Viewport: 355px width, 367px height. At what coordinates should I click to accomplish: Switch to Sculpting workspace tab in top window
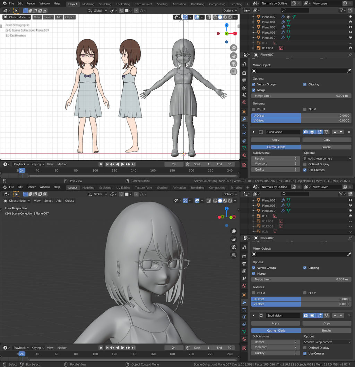pyautogui.click(x=105, y=4)
